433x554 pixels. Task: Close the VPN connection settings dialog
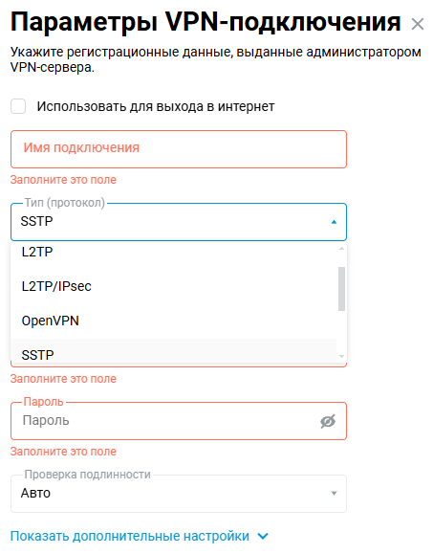(x=418, y=24)
